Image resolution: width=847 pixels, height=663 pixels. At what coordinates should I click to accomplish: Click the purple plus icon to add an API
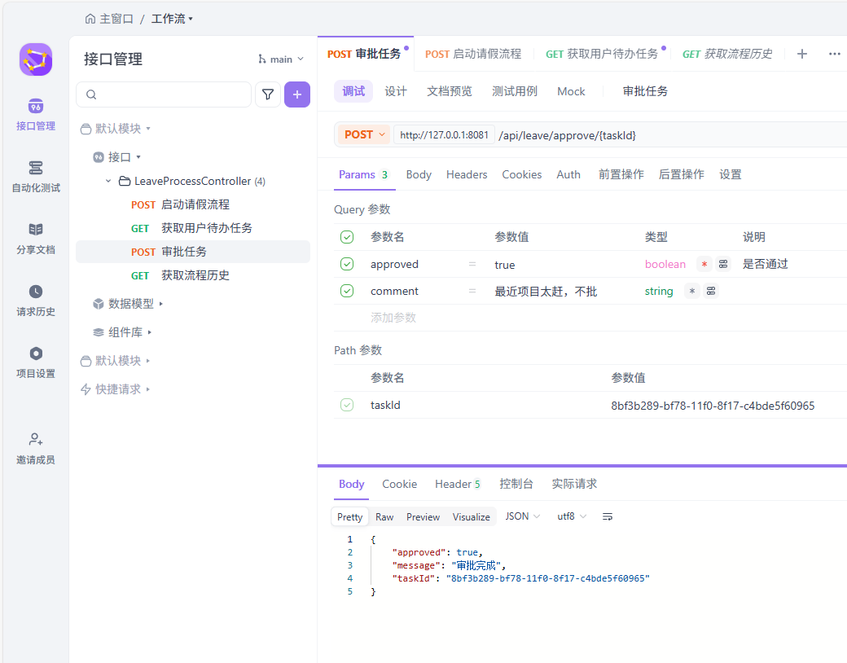tap(296, 94)
